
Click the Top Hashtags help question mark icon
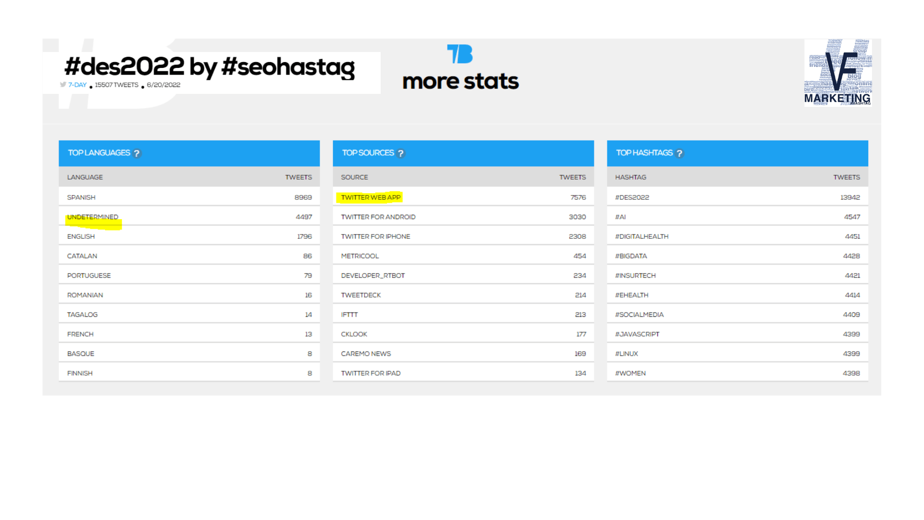pos(680,153)
